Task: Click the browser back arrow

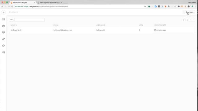Action: click(x=2, y=6)
